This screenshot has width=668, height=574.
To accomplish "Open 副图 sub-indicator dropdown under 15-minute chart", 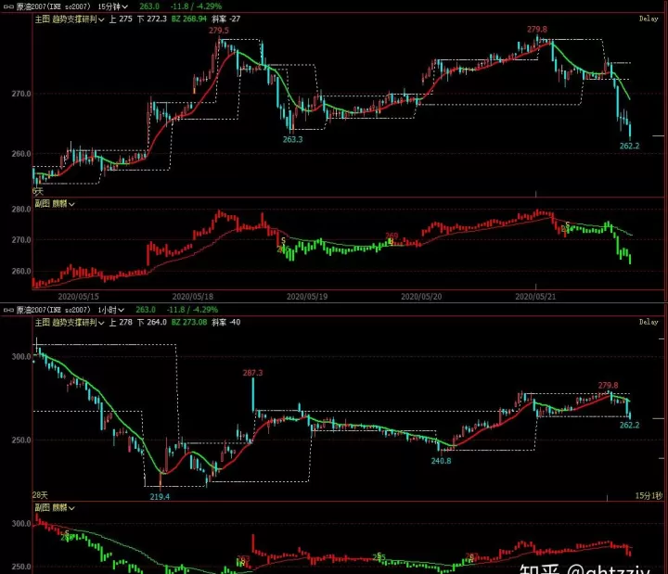I will point(55,204).
